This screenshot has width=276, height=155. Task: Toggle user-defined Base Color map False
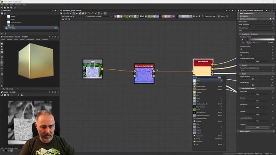click(257, 94)
